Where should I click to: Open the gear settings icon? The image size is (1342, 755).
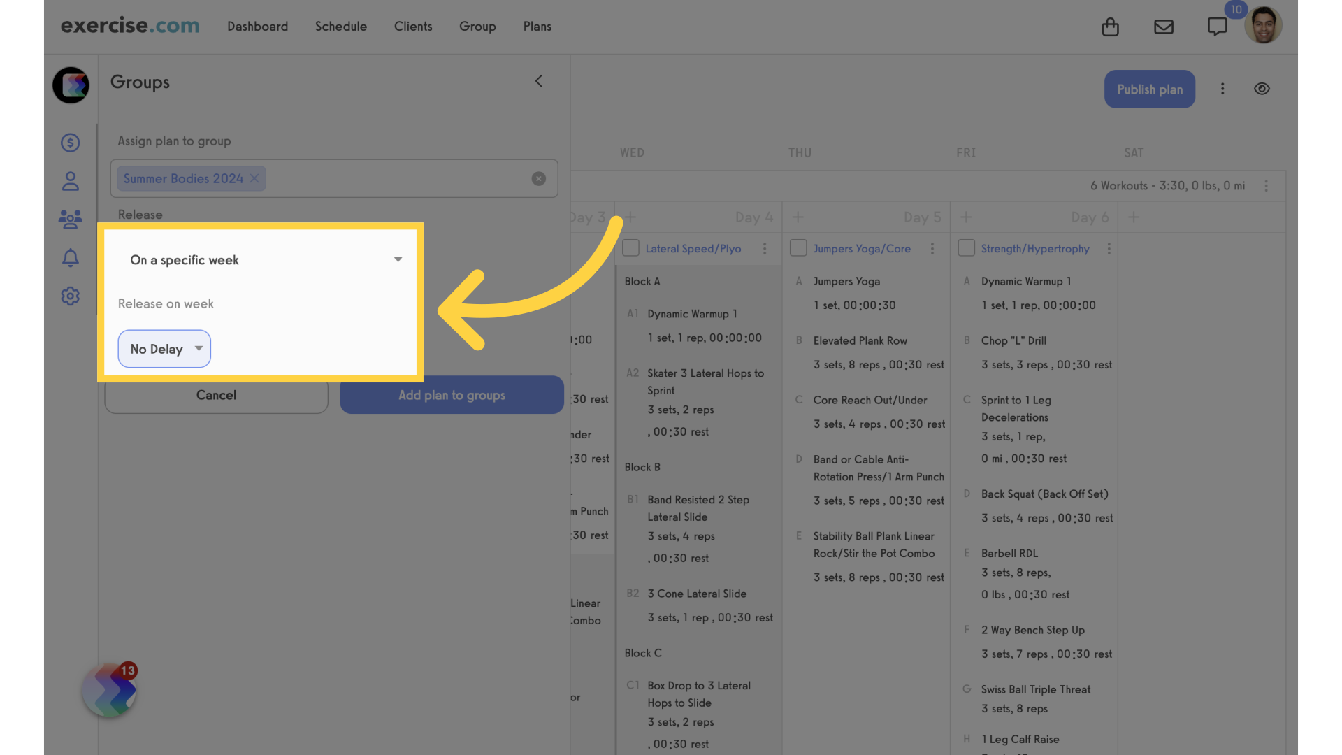pyautogui.click(x=70, y=296)
